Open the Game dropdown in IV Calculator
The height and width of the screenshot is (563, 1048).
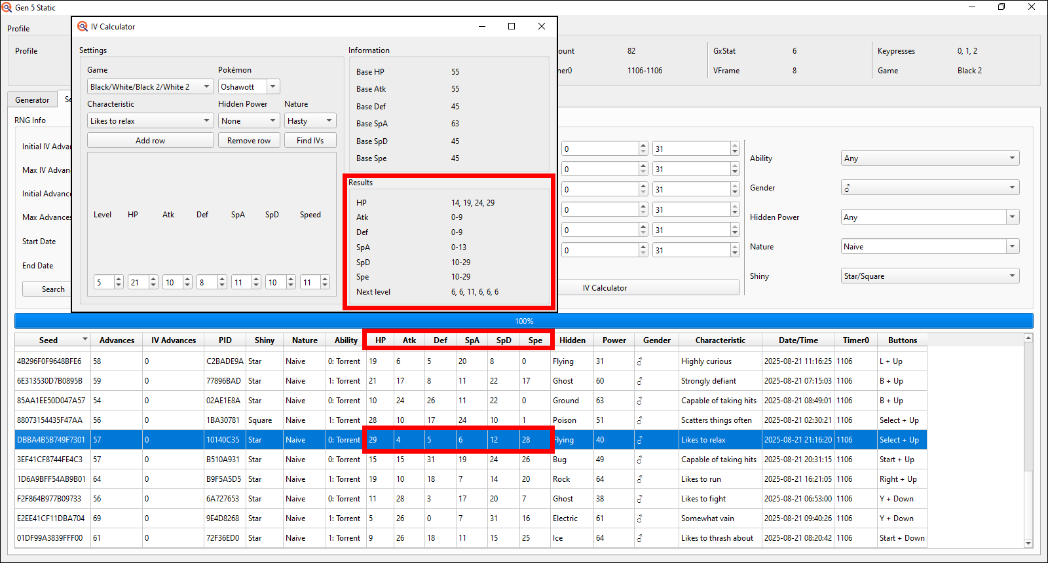tap(150, 86)
